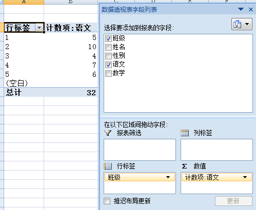Uncheck the 班级 field checkbox
The image size is (256, 210).
[x=108, y=38]
